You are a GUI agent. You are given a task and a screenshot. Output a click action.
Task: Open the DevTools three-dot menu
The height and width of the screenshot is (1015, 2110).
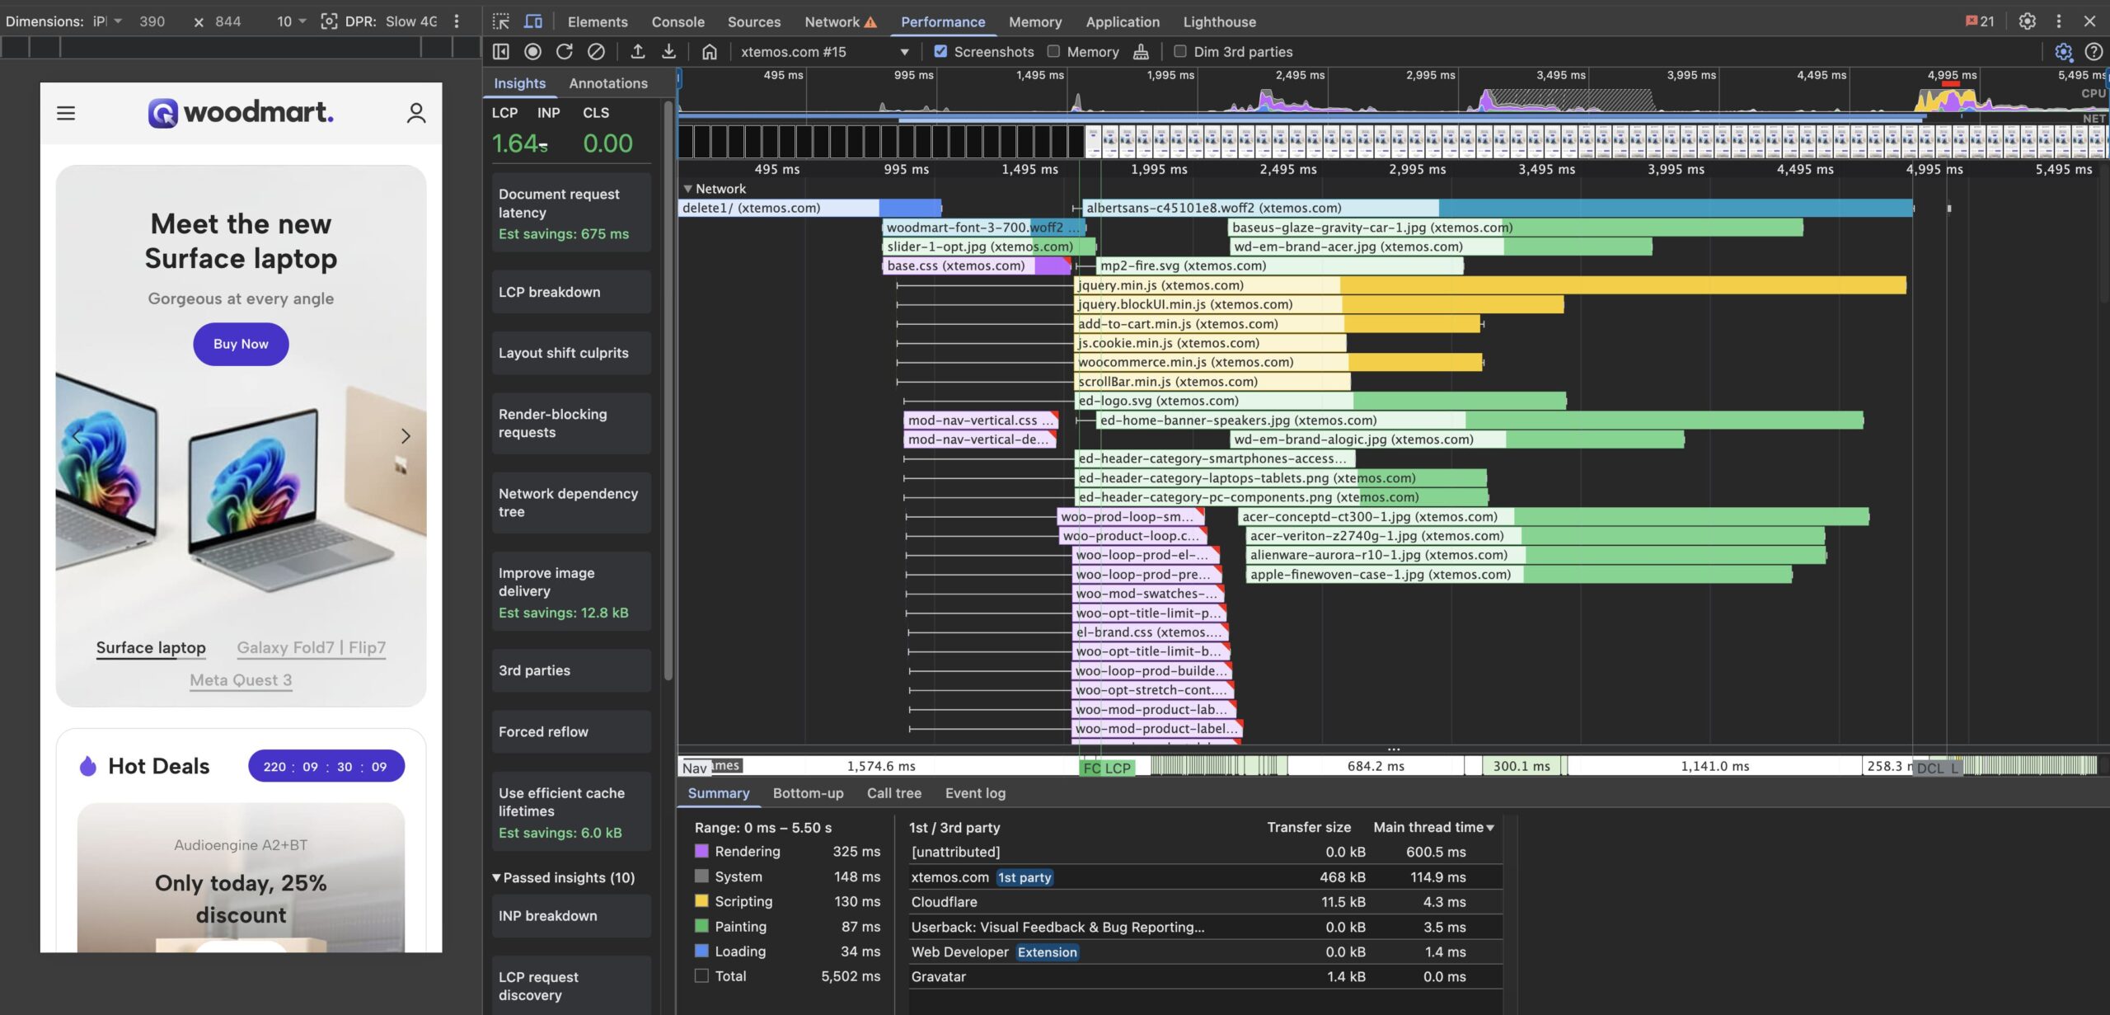coord(2058,21)
